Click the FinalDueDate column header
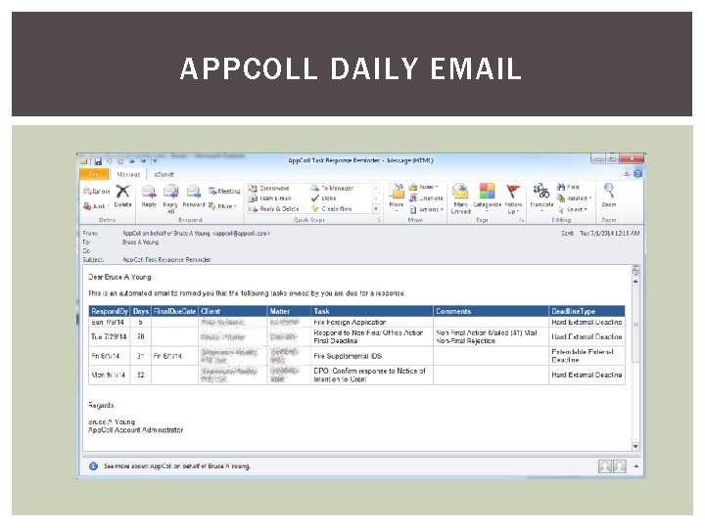Image resolution: width=705 pixels, height=528 pixels. (x=174, y=311)
